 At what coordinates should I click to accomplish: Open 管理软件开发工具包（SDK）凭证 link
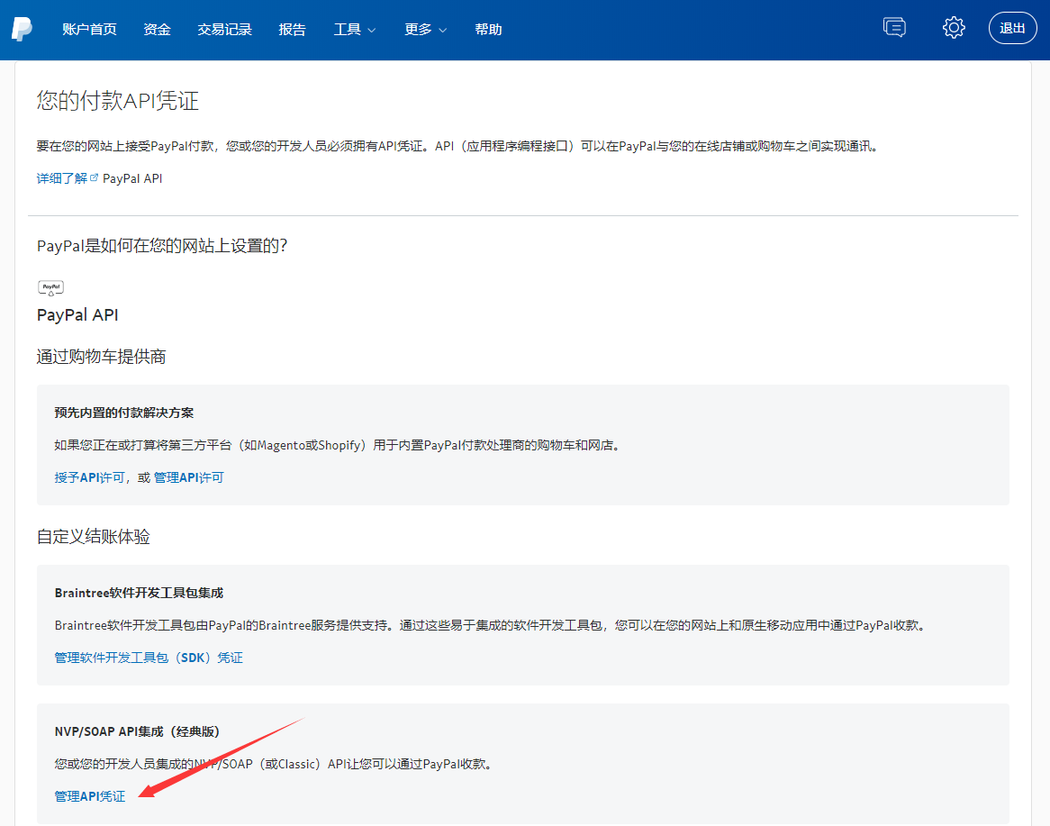149,658
